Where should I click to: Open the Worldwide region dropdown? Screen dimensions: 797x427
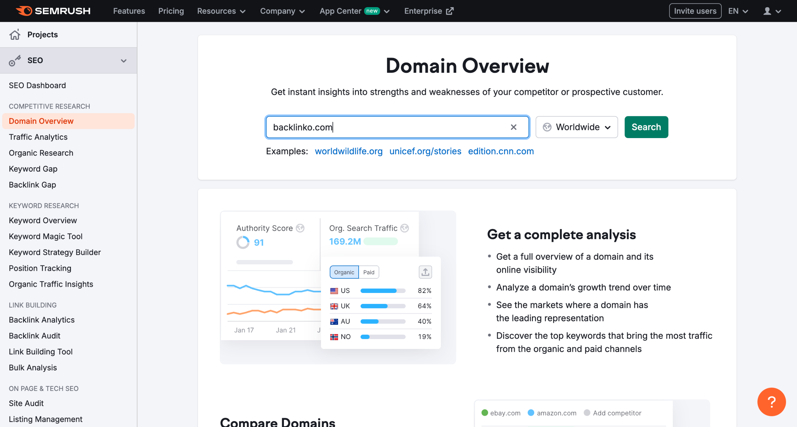tap(576, 127)
